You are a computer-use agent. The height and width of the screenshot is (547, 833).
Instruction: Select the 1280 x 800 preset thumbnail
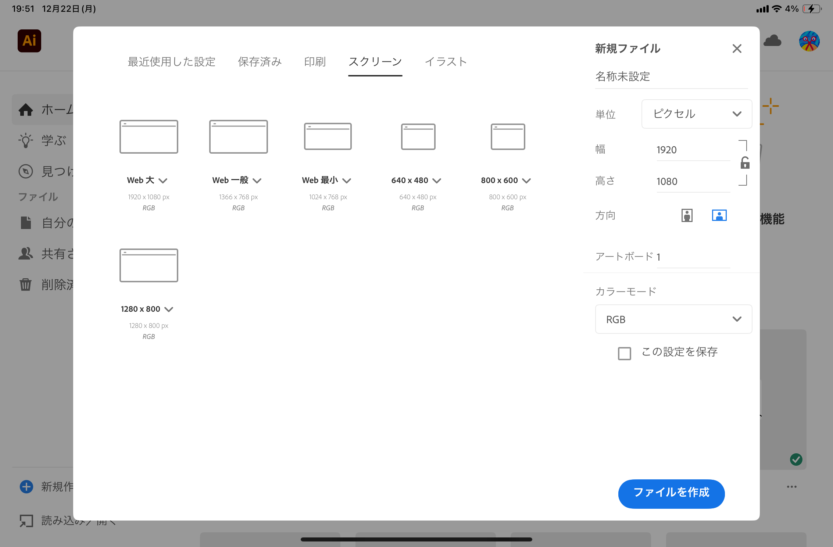[149, 265]
